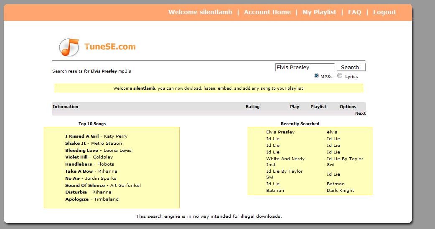Viewport: 435px width, 229px height.
Task: Click the Options column header
Action: point(348,107)
